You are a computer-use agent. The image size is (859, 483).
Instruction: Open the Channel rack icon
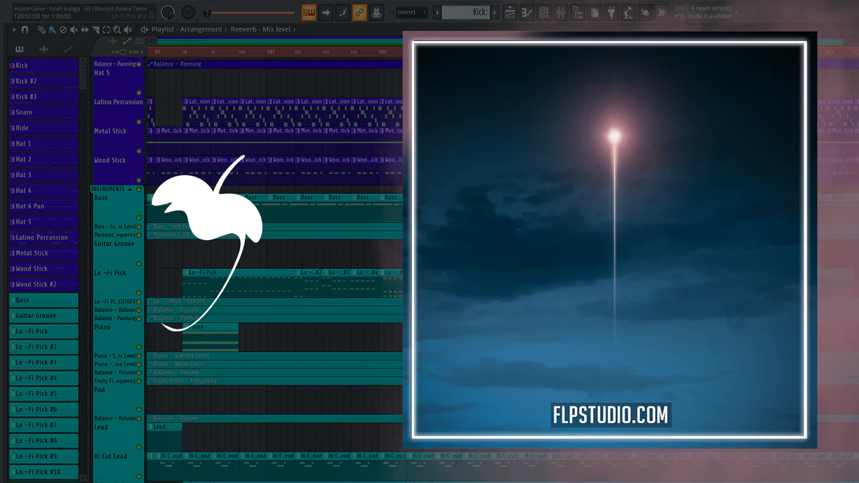point(544,12)
